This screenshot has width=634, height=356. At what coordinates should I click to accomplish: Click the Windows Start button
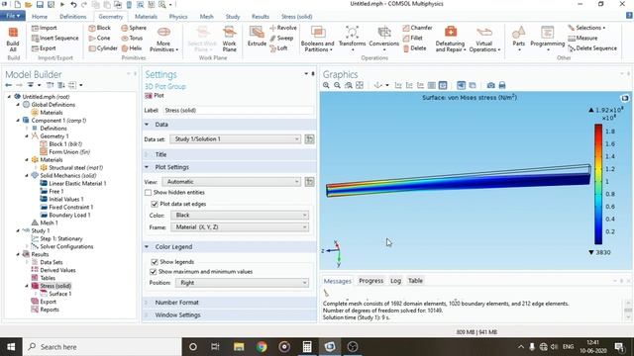click(11, 347)
